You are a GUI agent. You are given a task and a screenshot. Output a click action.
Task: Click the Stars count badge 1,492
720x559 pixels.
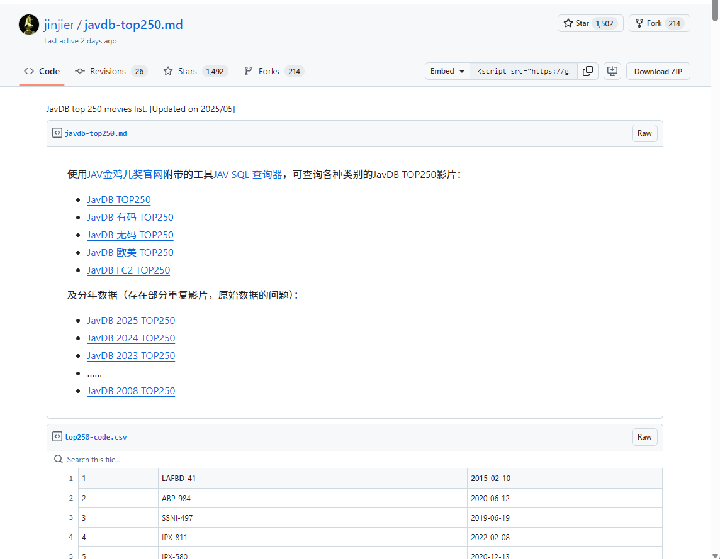click(x=215, y=71)
